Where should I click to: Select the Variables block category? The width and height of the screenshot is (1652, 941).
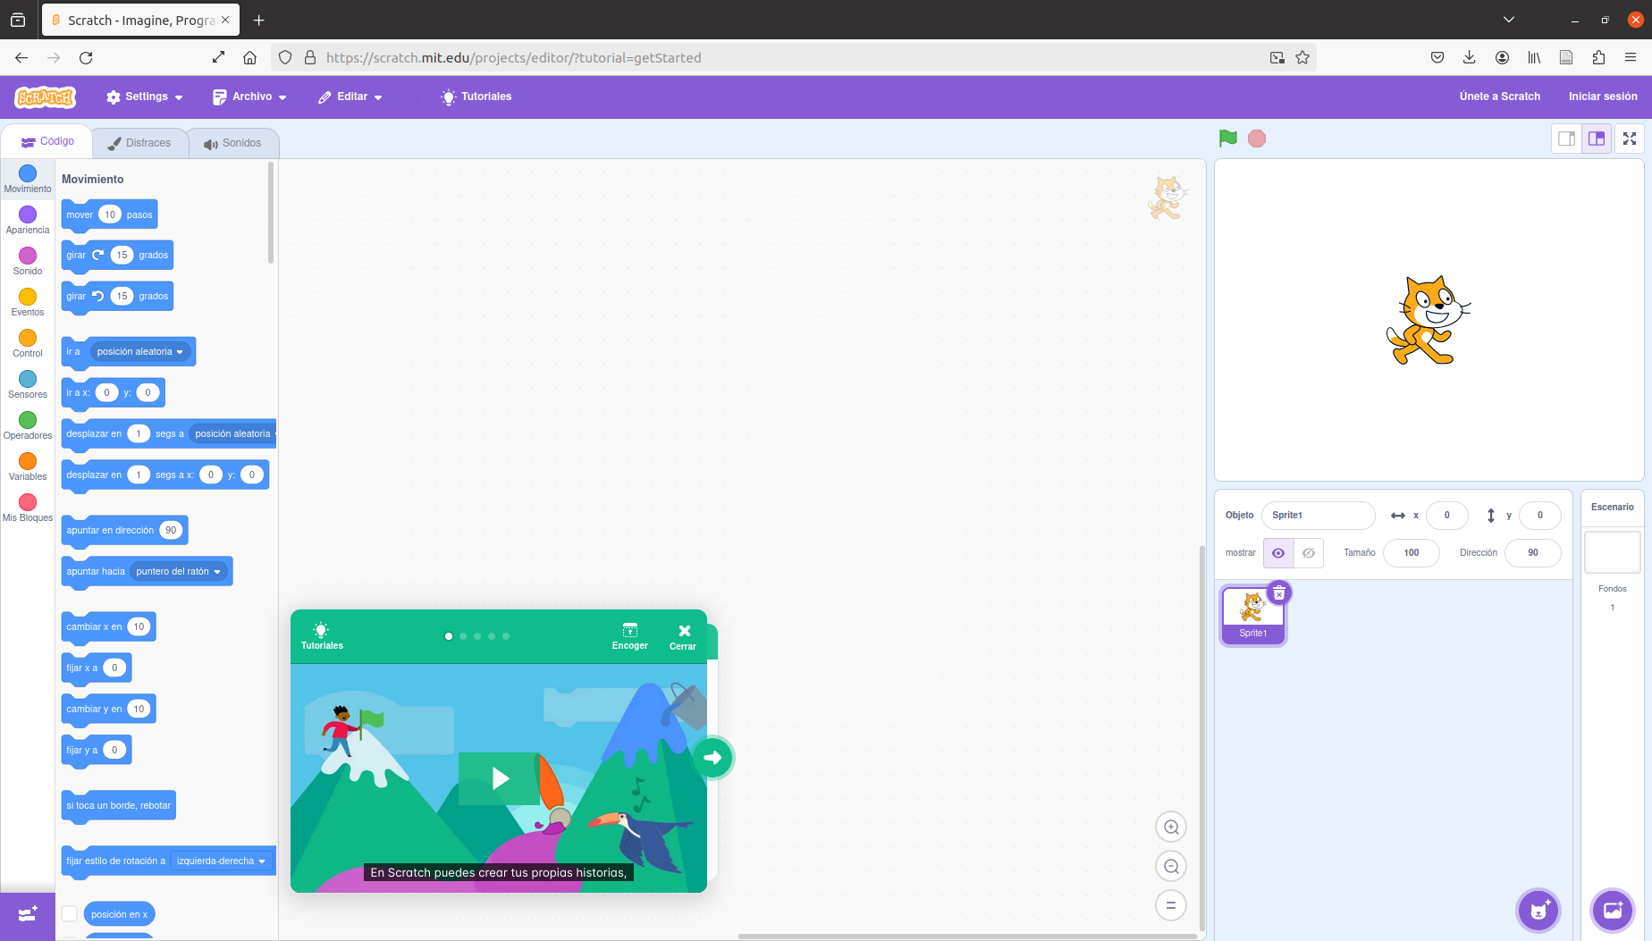(x=27, y=466)
